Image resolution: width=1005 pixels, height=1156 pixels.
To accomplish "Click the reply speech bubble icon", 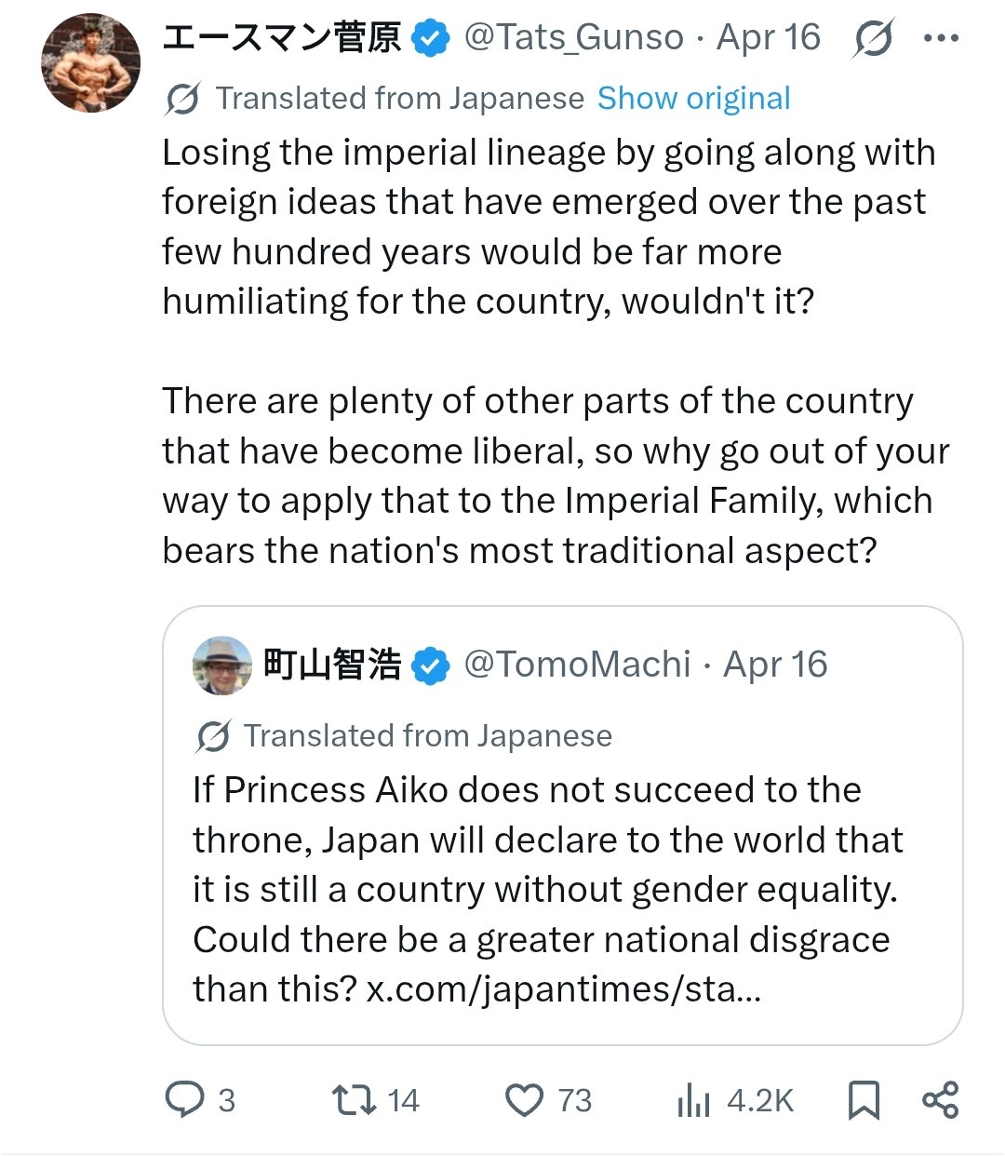I will point(184,1099).
